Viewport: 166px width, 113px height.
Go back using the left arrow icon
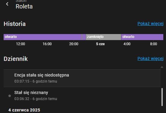(7, 4)
